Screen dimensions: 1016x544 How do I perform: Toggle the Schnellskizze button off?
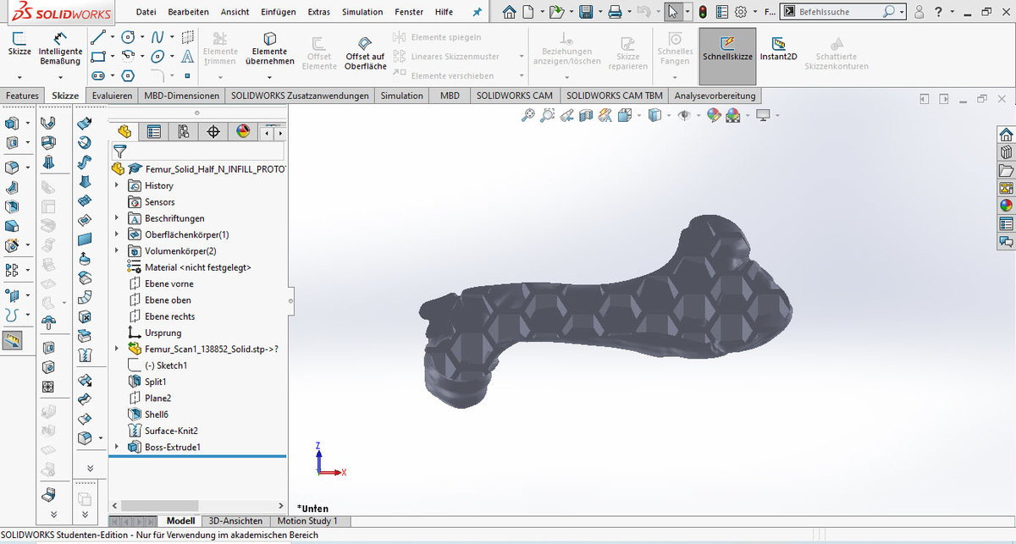pos(727,49)
